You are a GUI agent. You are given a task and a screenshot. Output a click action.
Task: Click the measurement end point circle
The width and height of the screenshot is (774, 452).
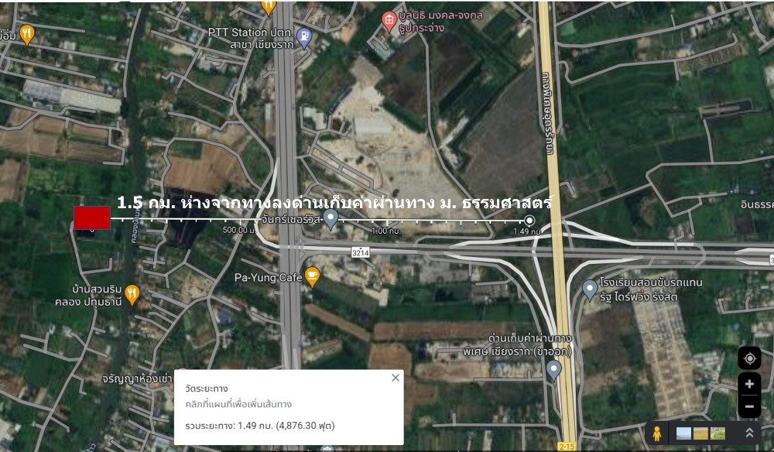pos(529,220)
